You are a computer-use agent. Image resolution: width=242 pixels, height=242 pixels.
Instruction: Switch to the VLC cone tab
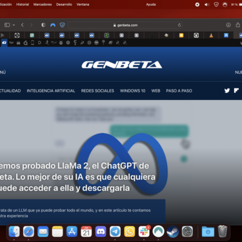[211, 35]
